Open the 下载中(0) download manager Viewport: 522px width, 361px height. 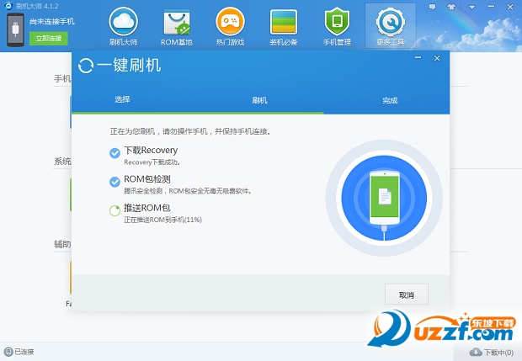click(x=492, y=352)
